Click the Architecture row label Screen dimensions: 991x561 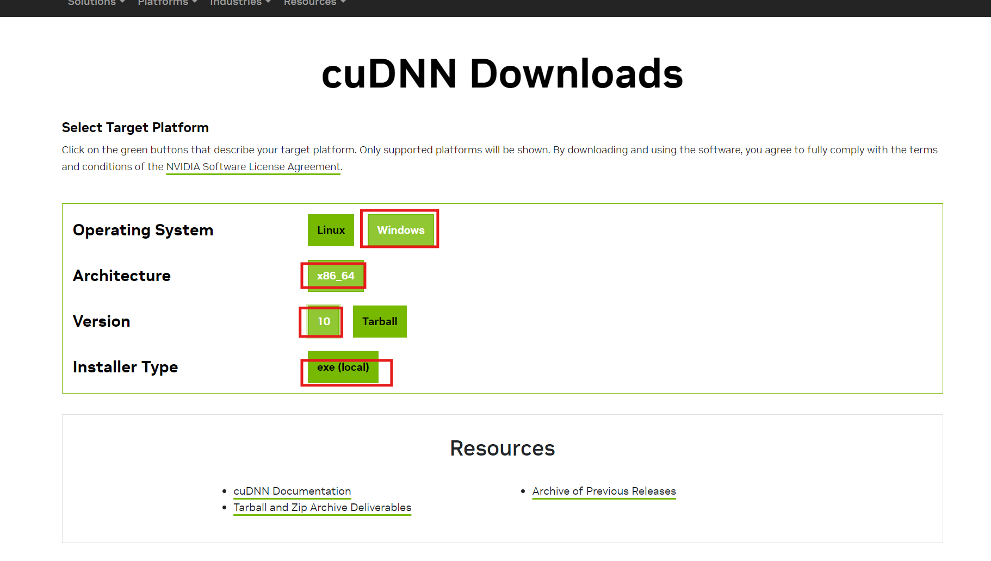[122, 276]
